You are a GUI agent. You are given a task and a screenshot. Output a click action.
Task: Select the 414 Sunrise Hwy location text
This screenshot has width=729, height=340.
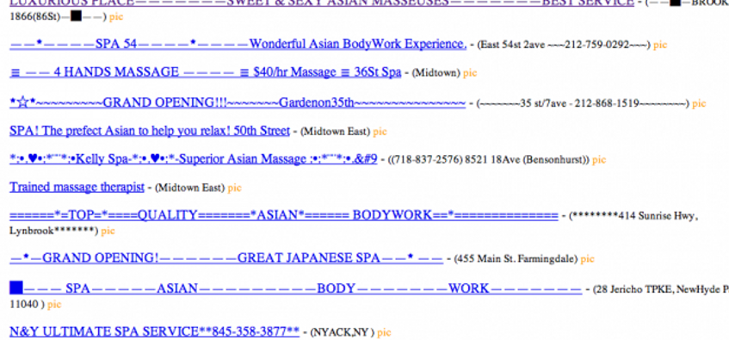point(634,216)
